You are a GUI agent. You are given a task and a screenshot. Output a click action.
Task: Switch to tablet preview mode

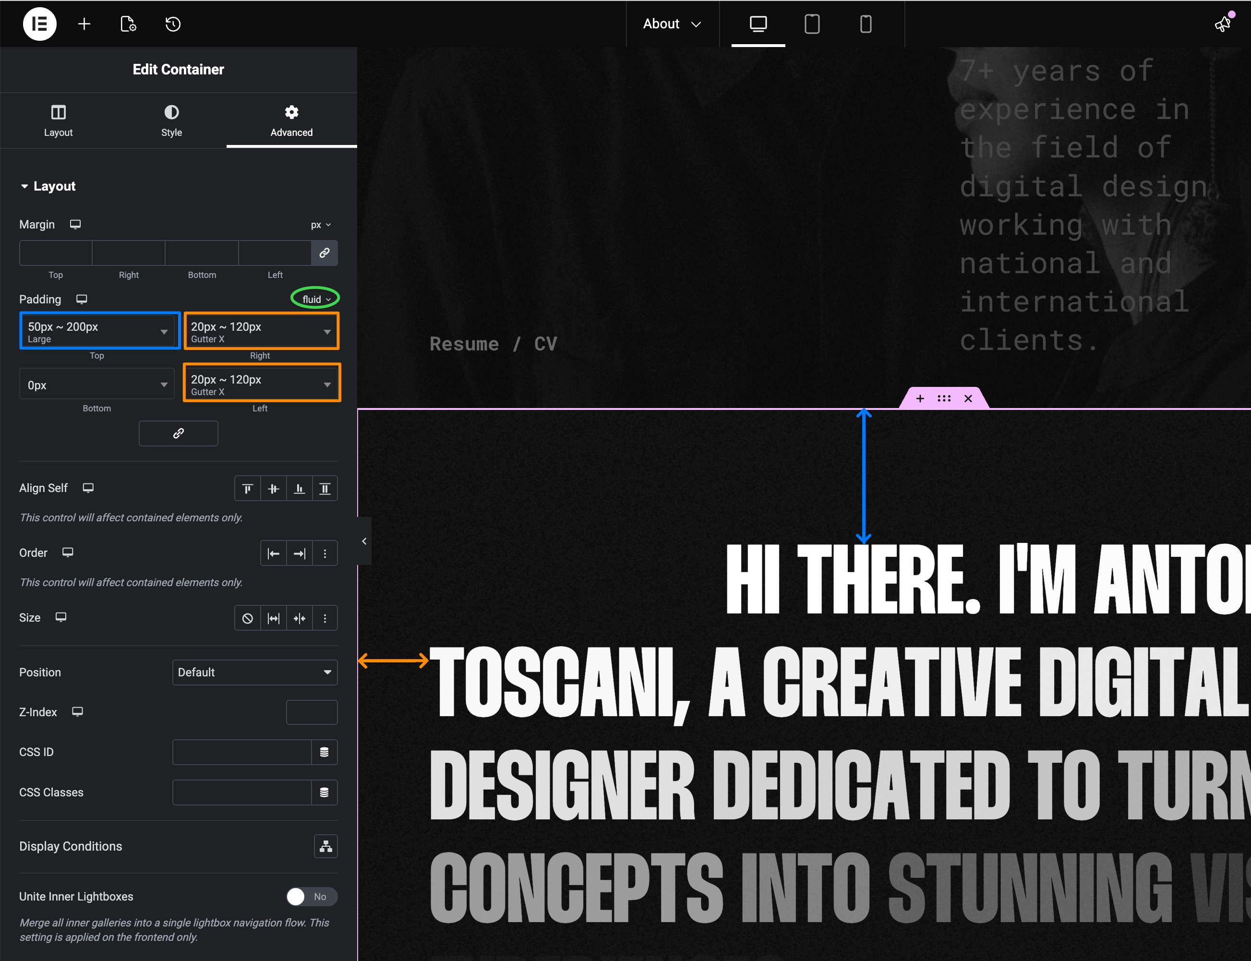812,24
